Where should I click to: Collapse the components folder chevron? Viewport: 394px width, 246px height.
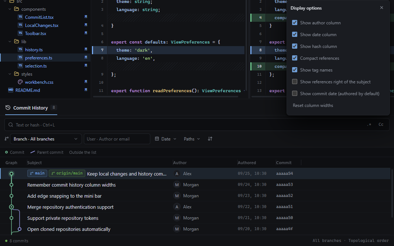point(10,9)
